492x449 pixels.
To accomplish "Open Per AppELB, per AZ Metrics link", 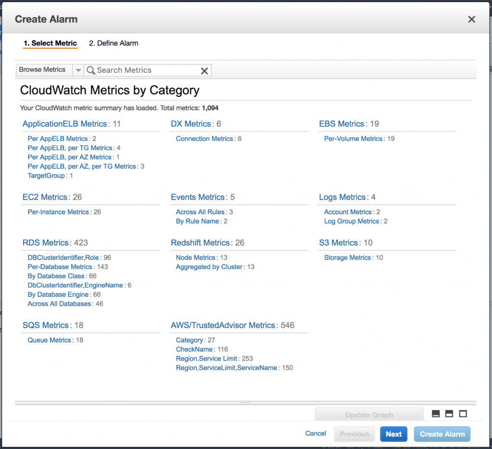I will click(69, 157).
